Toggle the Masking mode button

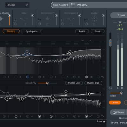point(11,31)
